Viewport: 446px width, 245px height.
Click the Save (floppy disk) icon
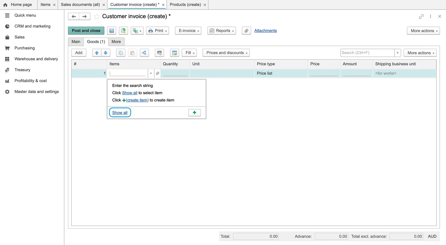(x=112, y=31)
